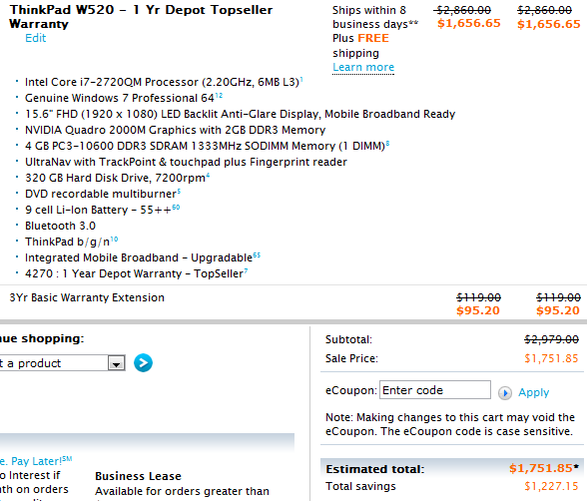Open footnote 1 beside Intel Core i7 processor

point(301,79)
